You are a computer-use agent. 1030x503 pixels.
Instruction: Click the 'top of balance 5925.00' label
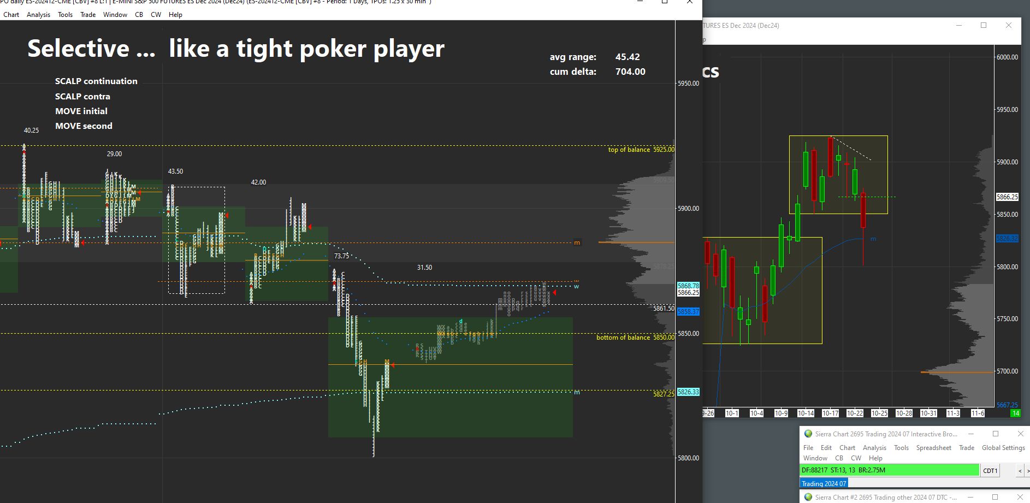(x=641, y=150)
